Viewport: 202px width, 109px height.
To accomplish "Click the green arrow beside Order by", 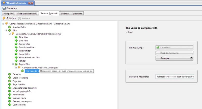I will 10,74.
